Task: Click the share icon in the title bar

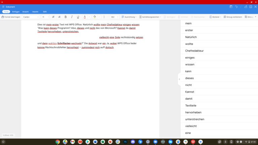Action: pos(246,7)
